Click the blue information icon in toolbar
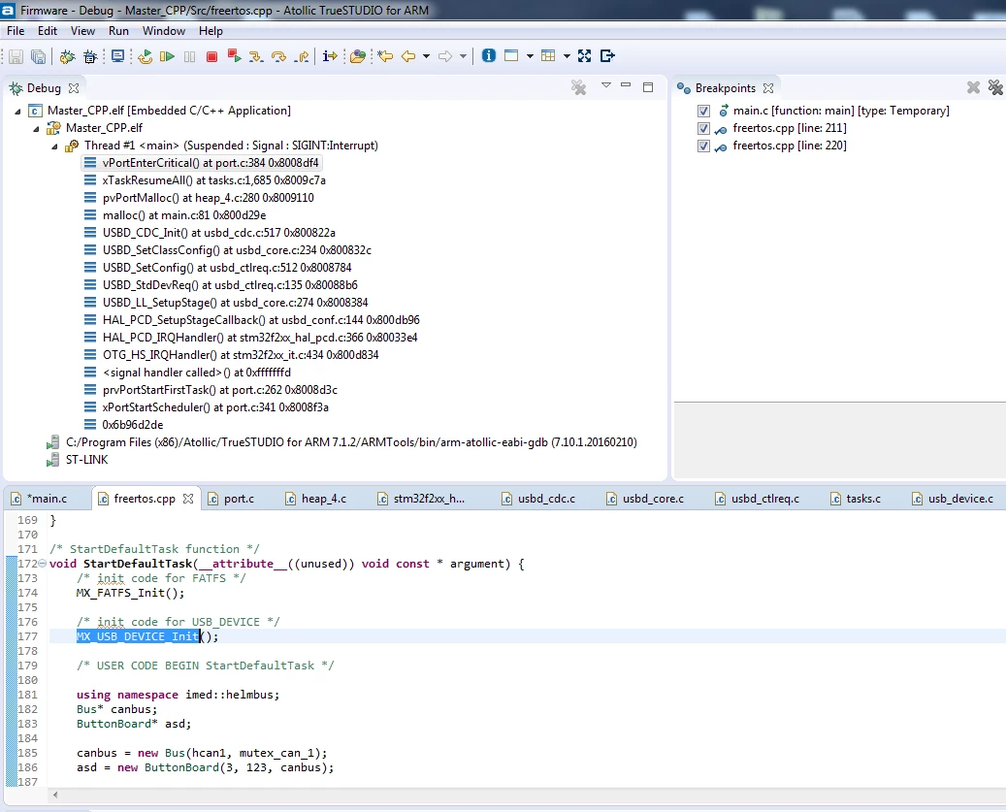The width and height of the screenshot is (1006, 812). point(489,56)
